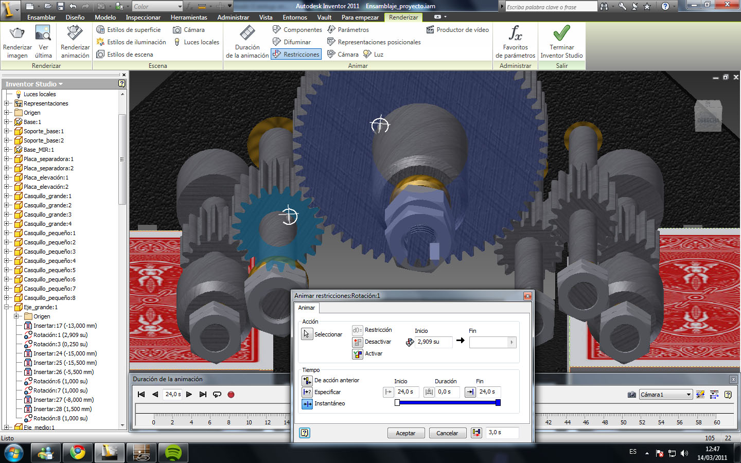Close the Animar restricciones dialog
Viewport: 741px width, 463px height.
coord(527,296)
